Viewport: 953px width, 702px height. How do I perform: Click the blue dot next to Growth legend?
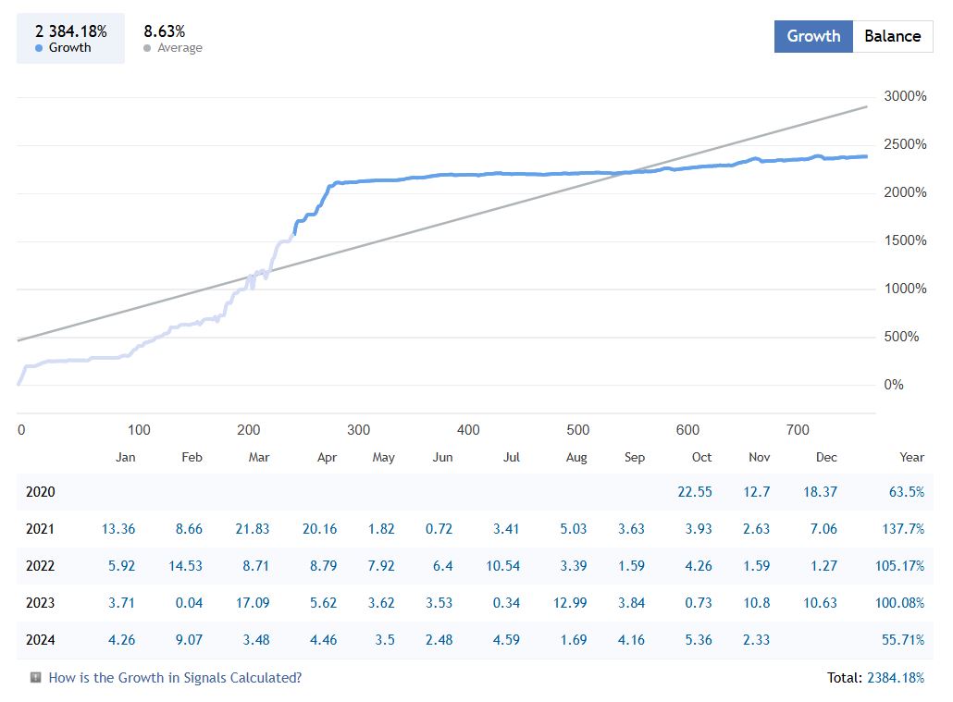[39, 48]
